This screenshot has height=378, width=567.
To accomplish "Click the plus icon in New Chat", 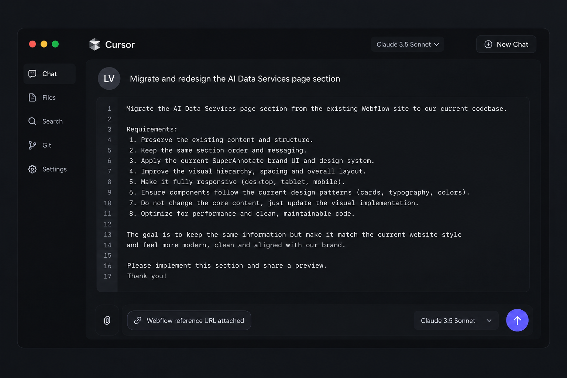I will point(488,44).
